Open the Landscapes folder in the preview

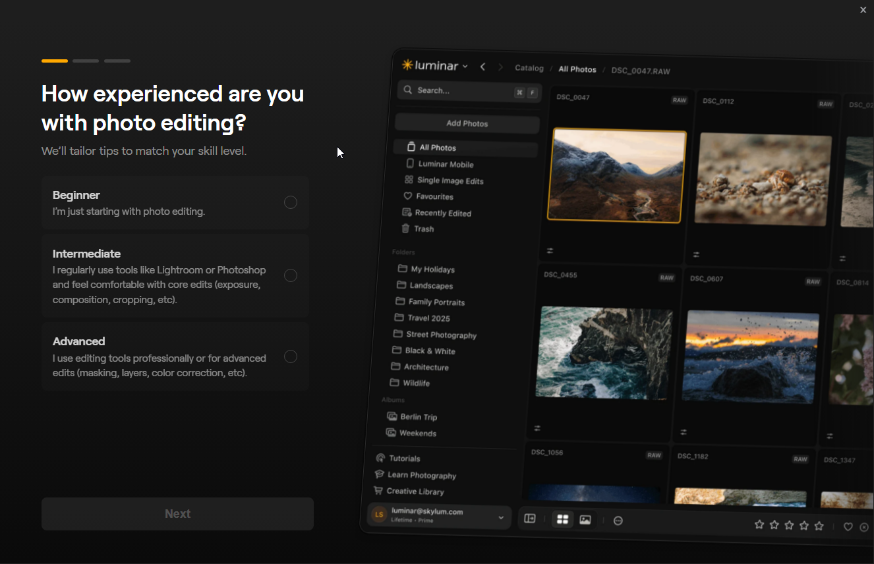click(425, 285)
